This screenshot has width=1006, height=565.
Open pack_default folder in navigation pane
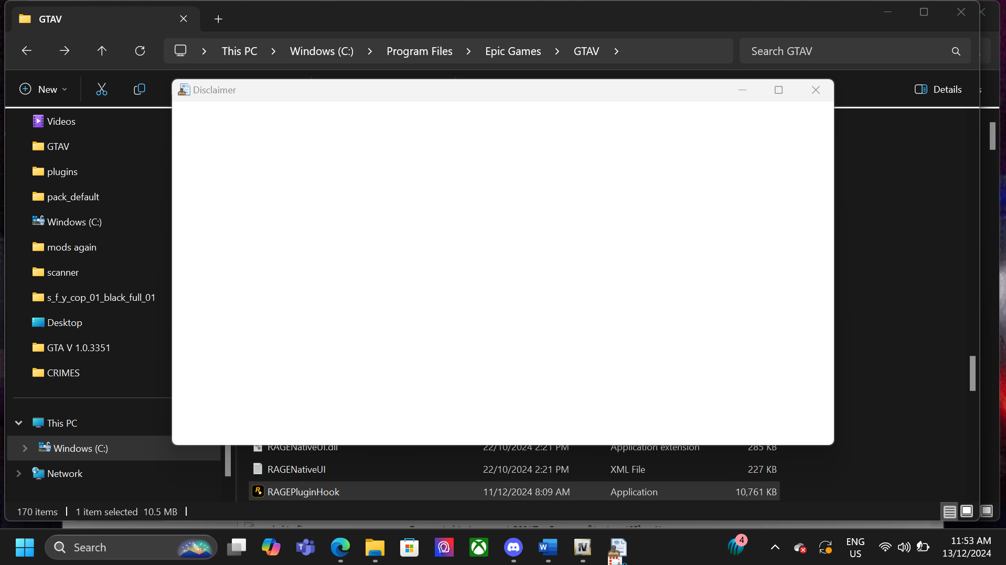(73, 197)
